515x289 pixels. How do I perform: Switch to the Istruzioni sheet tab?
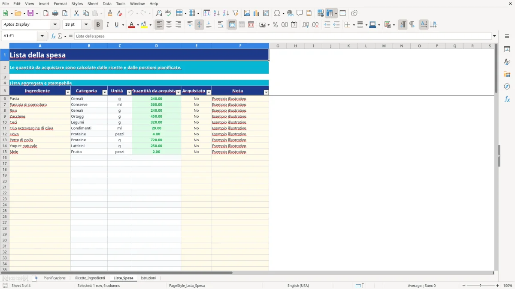pos(148,278)
